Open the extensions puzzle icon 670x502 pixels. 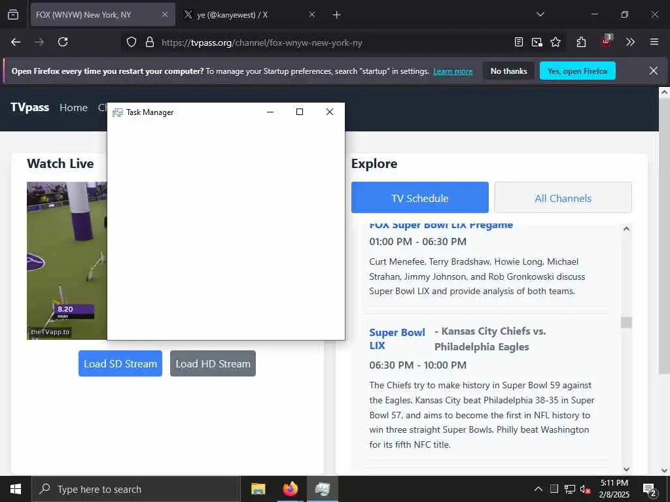(x=581, y=42)
